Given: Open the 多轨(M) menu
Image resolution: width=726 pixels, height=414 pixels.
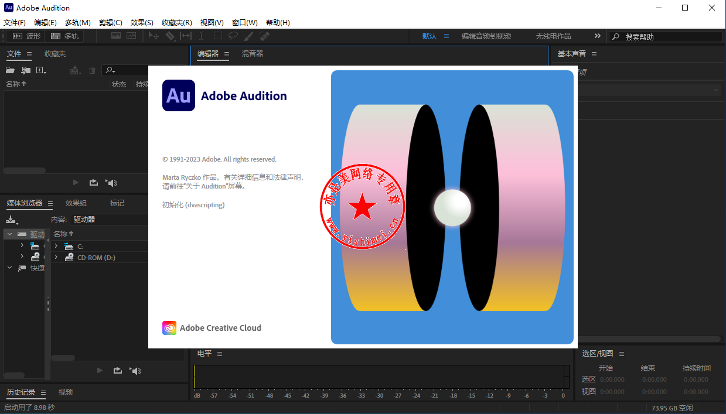Looking at the screenshot, I should (77, 23).
